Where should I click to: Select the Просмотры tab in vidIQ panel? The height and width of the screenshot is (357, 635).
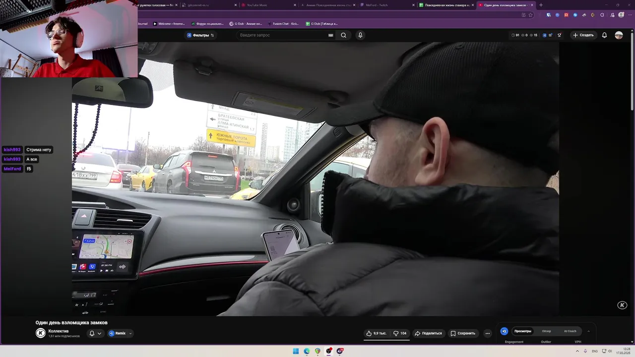523,331
